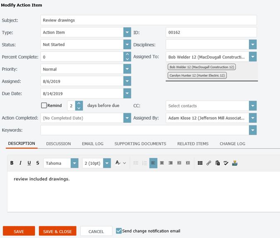This screenshot has height=238, width=280.
Task: Run the spell check tool
Action: pyautogui.click(x=226, y=163)
